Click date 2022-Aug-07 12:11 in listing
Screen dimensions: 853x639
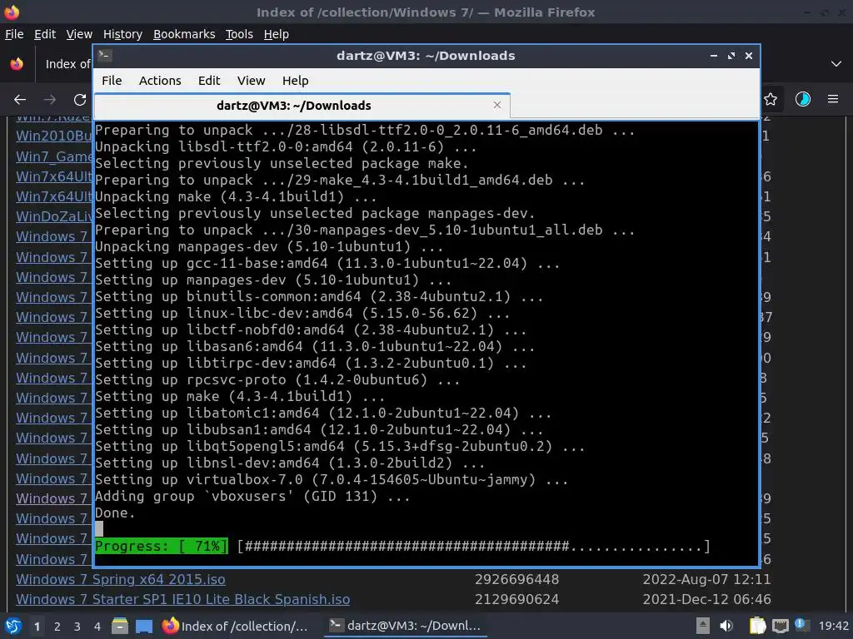(706, 579)
